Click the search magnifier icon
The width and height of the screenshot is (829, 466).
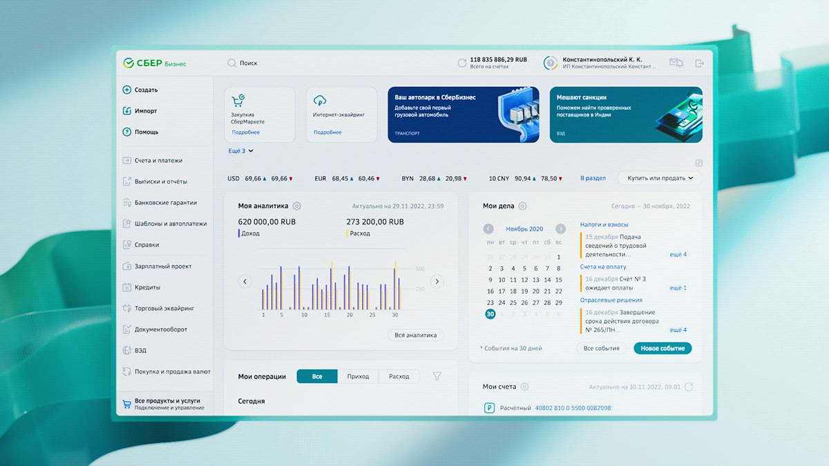(x=231, y=63)
